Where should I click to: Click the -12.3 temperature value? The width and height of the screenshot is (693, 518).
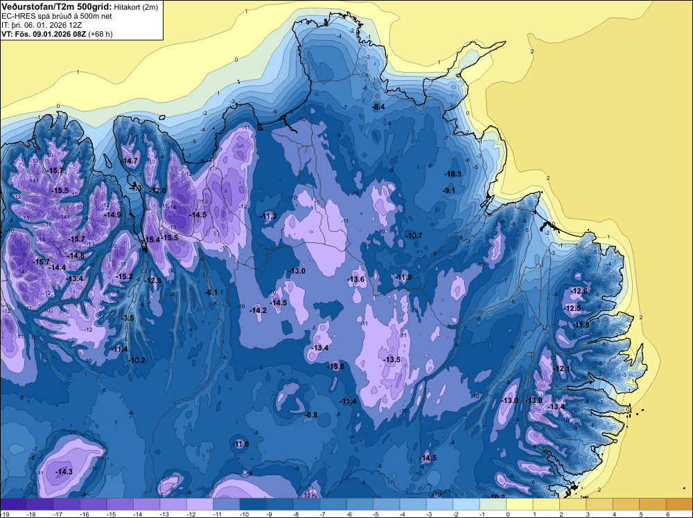[153, 280]
